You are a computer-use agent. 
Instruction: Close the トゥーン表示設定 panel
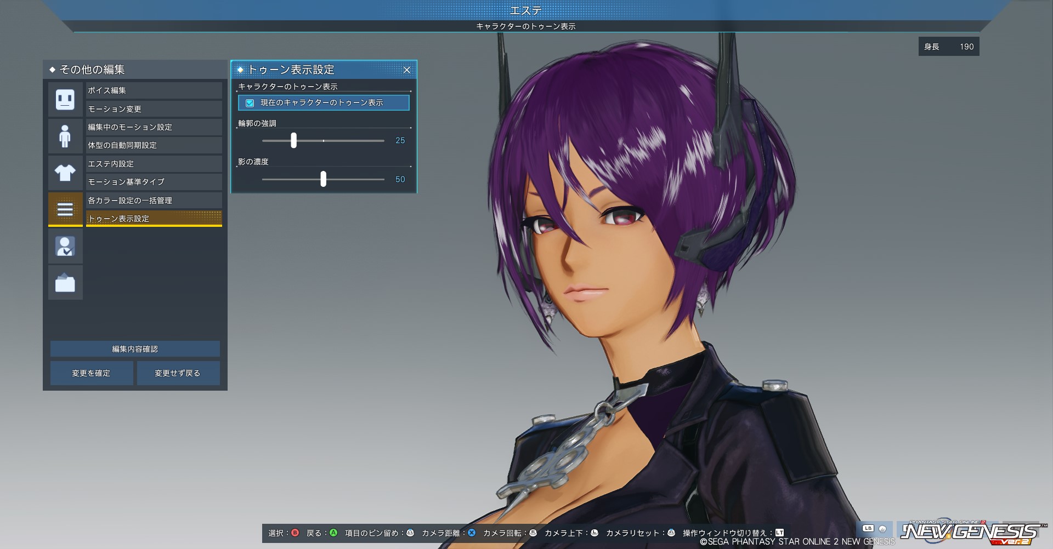point(407,70)
